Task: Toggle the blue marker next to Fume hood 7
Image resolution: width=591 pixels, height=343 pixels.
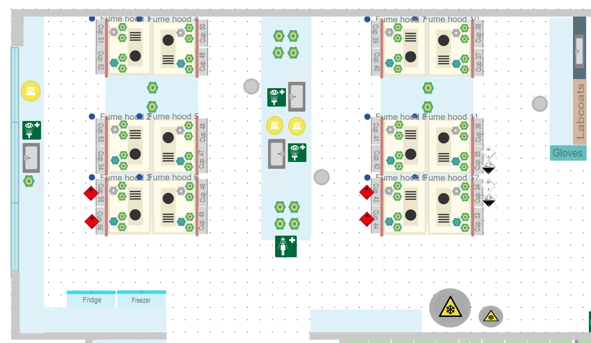Action: coord(366,19)
